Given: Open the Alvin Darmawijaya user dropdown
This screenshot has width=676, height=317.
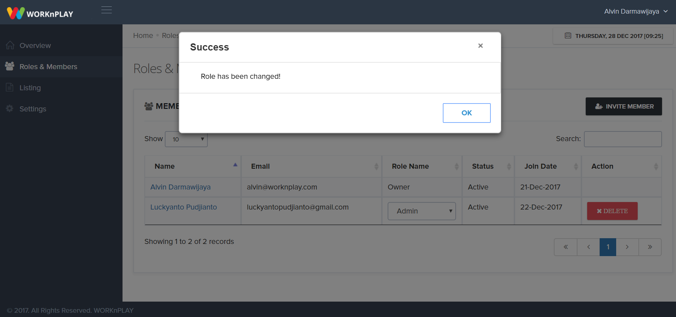Looking at the screenshot, I should click(x=636, y=11).
